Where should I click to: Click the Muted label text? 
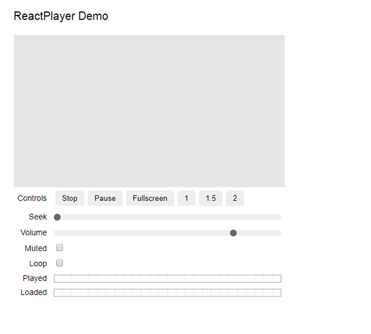click(x=36, y=248)
